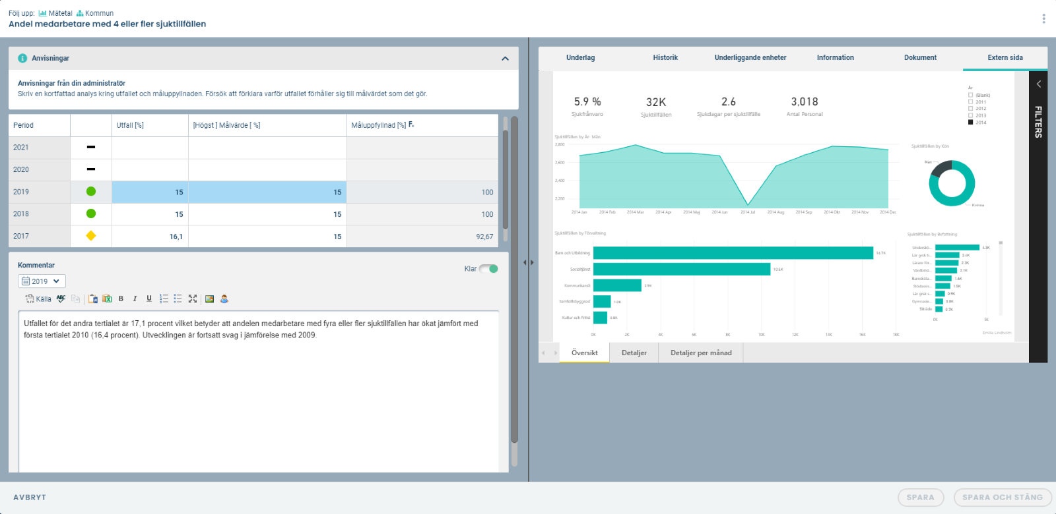Click the Barn och Utbildning bar

point(733,253)
